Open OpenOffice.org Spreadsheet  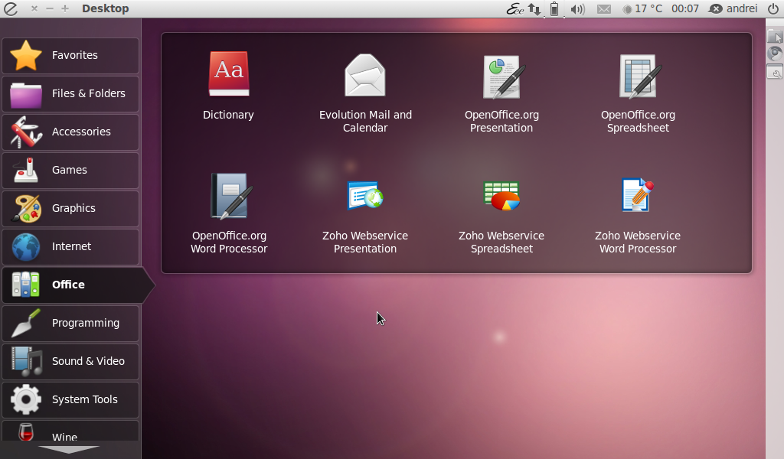tap(638, 93)
